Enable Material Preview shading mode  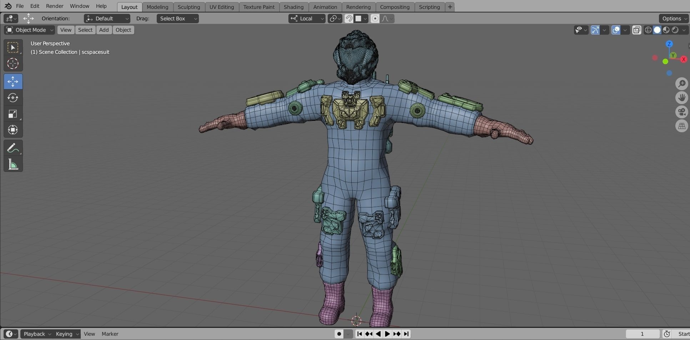(666, 30)
